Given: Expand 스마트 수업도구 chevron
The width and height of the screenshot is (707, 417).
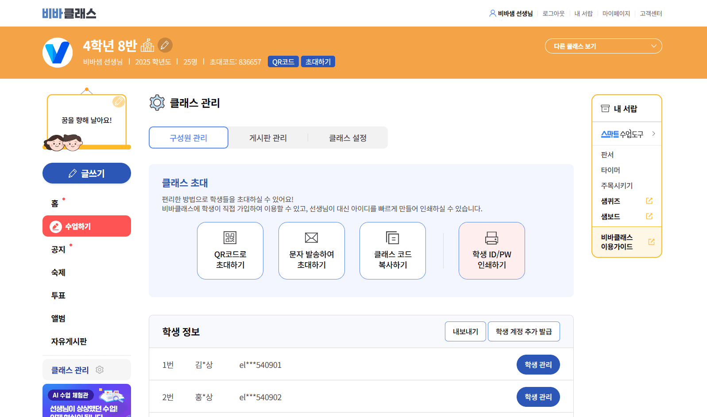Looking at the screenshot, I should tap(653, 134).
